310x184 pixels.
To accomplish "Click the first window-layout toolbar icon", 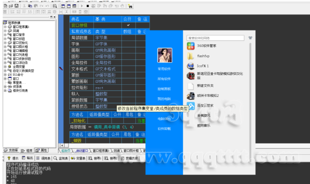I will 63,6.
